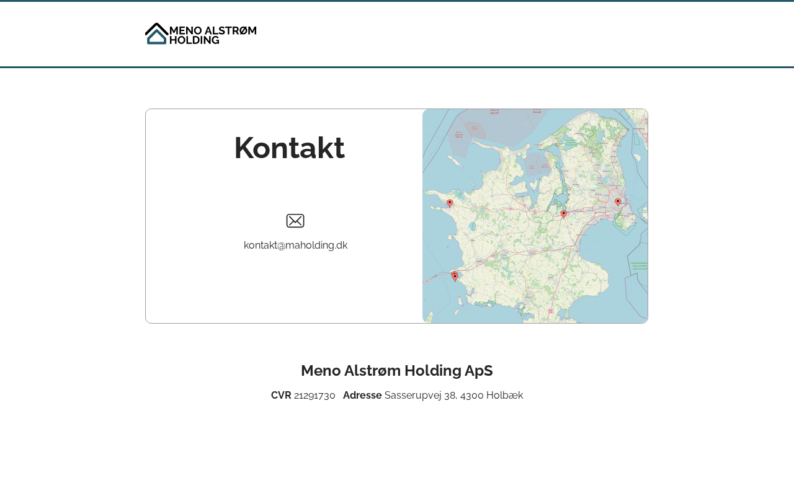Click the envelope mail icon
The height and width of the screenshot is (496, 794).
295,221
